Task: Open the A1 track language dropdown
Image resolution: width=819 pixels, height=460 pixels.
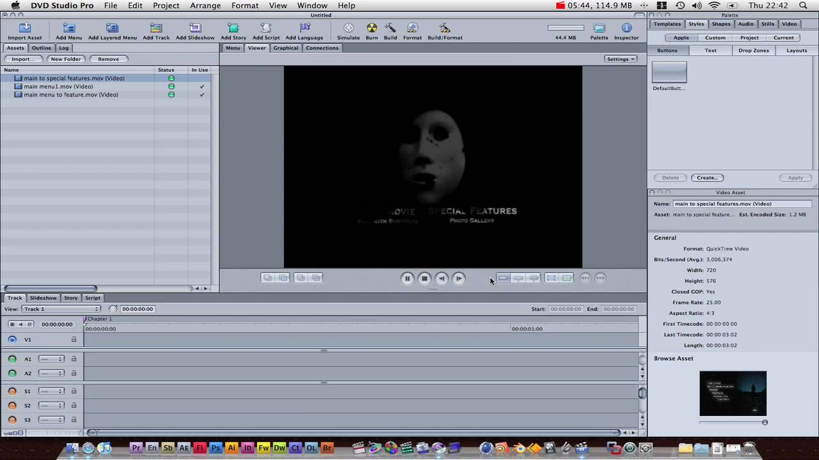Action: coord(51,359)
